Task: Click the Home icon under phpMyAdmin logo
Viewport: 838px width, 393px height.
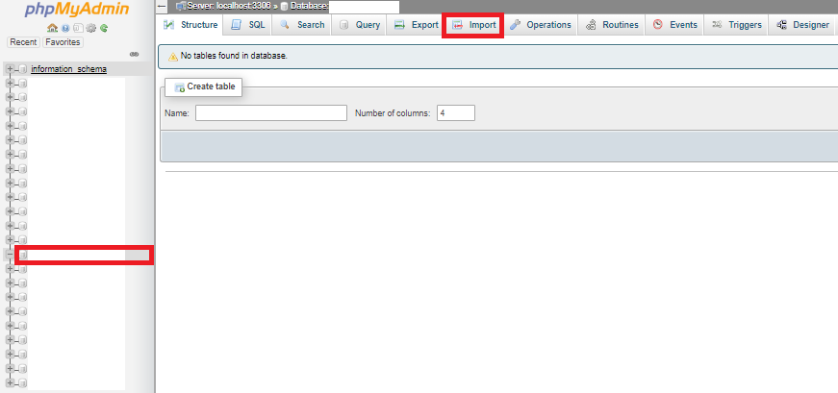Action: click(x=50, y=29)
